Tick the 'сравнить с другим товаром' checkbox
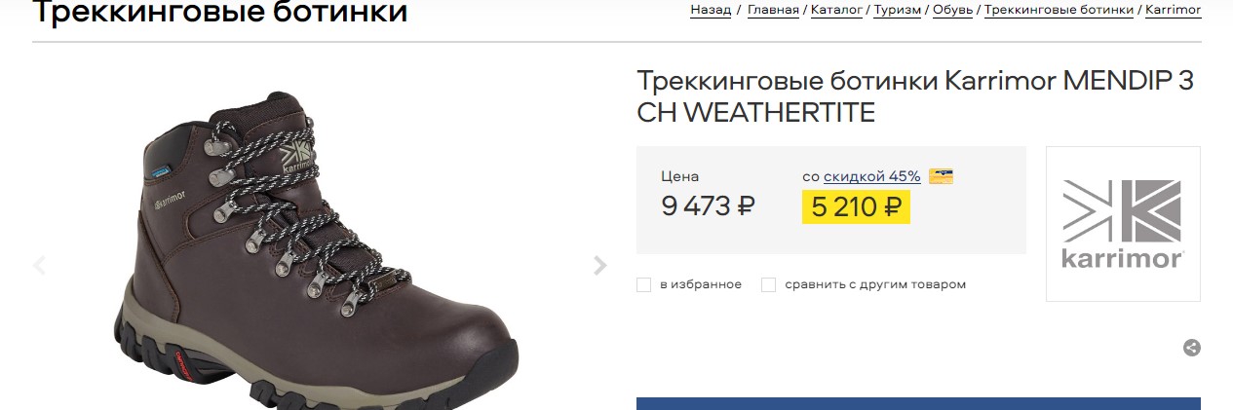This screenshot has width=1233, height=410. [768, 284]
